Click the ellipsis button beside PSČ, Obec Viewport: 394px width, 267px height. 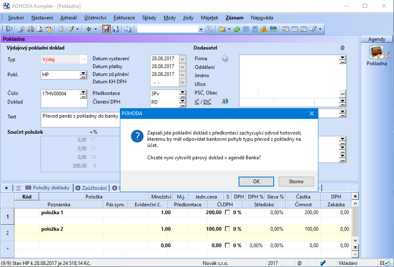coord(342,94)
